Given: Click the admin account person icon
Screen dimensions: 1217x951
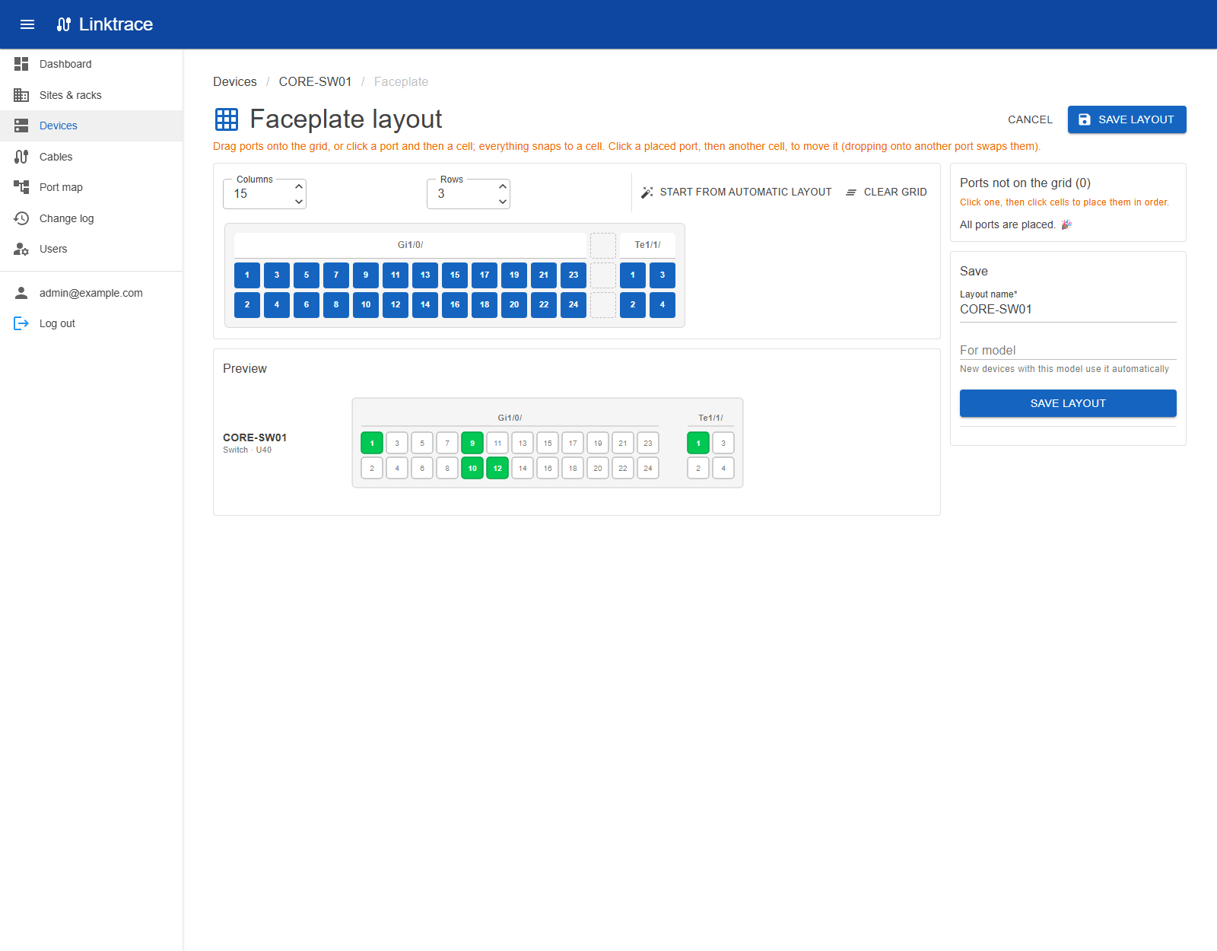Looking at the screenshot, I should [21, 293].
